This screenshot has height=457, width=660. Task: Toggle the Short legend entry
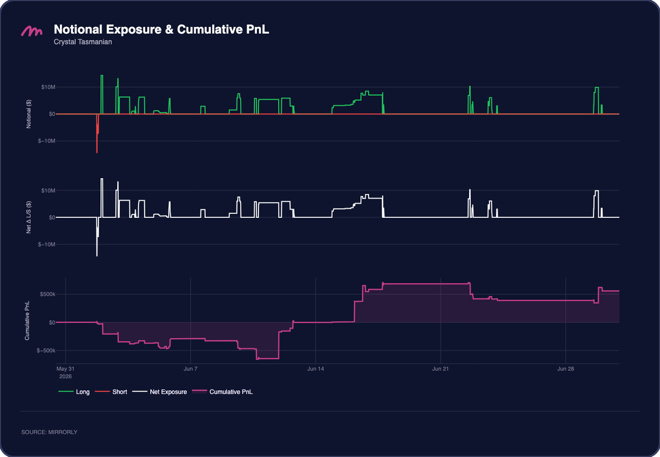click(x=111, y=392)
